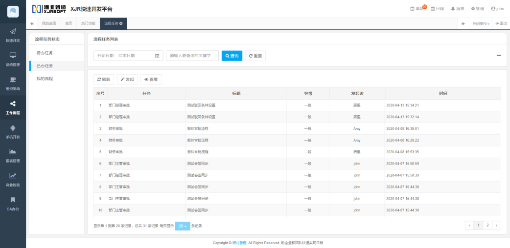The image size is (510, 248).
Task: Open the 快速开发 sidebar icon
Action: [13, 31]
